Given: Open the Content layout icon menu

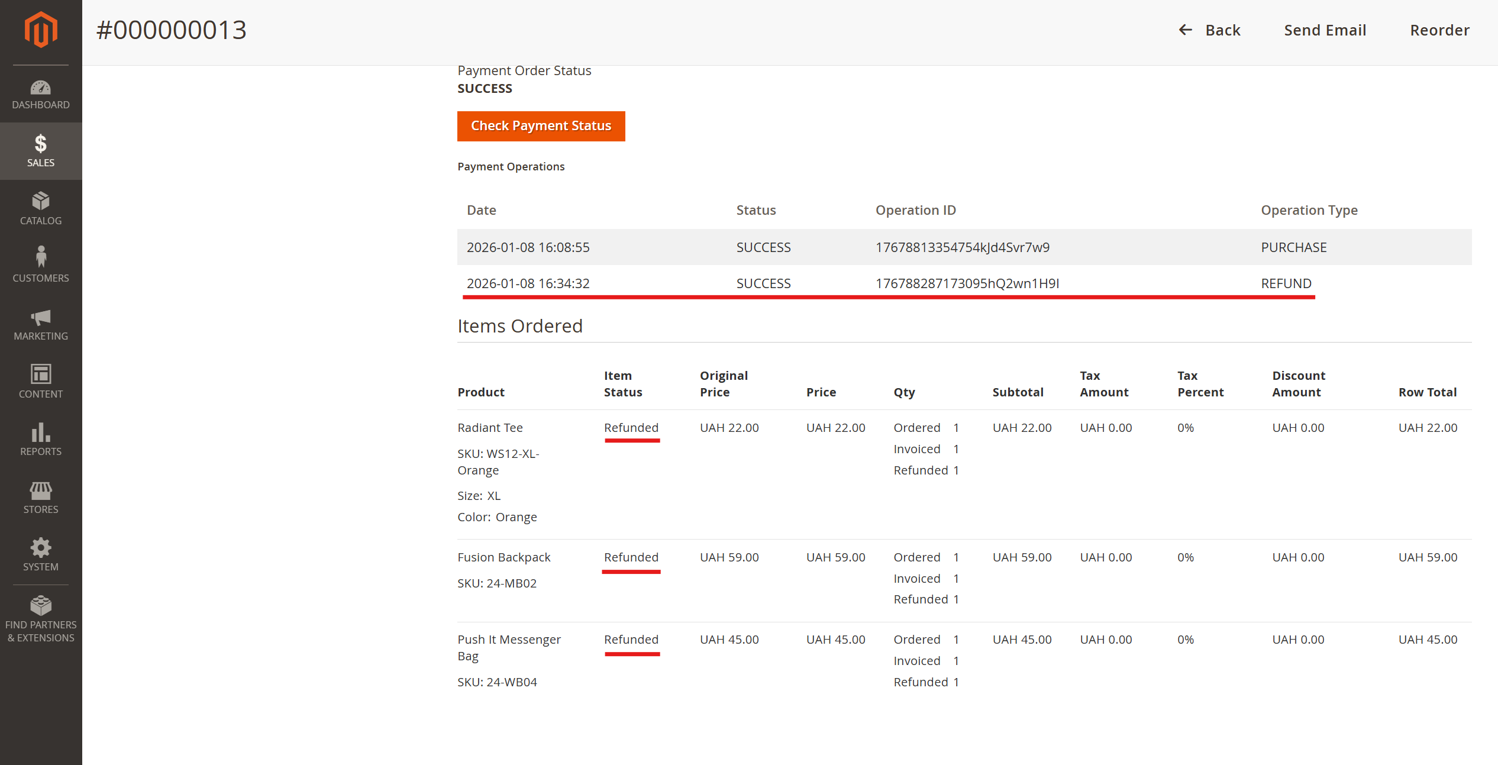Looking at the screenshot, I should pos(41,374).
